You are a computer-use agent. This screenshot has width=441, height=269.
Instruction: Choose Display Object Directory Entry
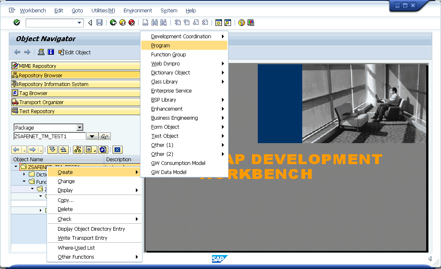tap(94, 229)
